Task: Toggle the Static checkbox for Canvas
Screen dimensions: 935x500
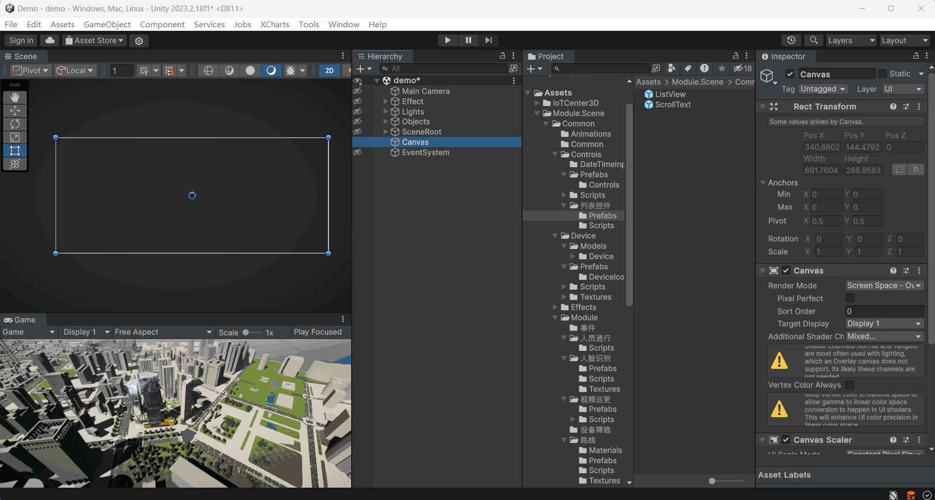Action: [882, 74]
